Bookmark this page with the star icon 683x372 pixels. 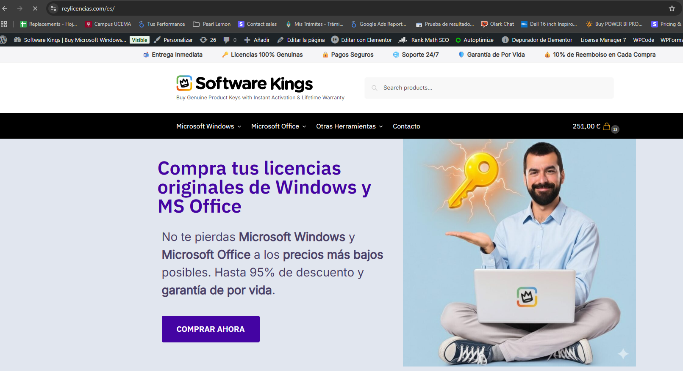click(672, 8)
